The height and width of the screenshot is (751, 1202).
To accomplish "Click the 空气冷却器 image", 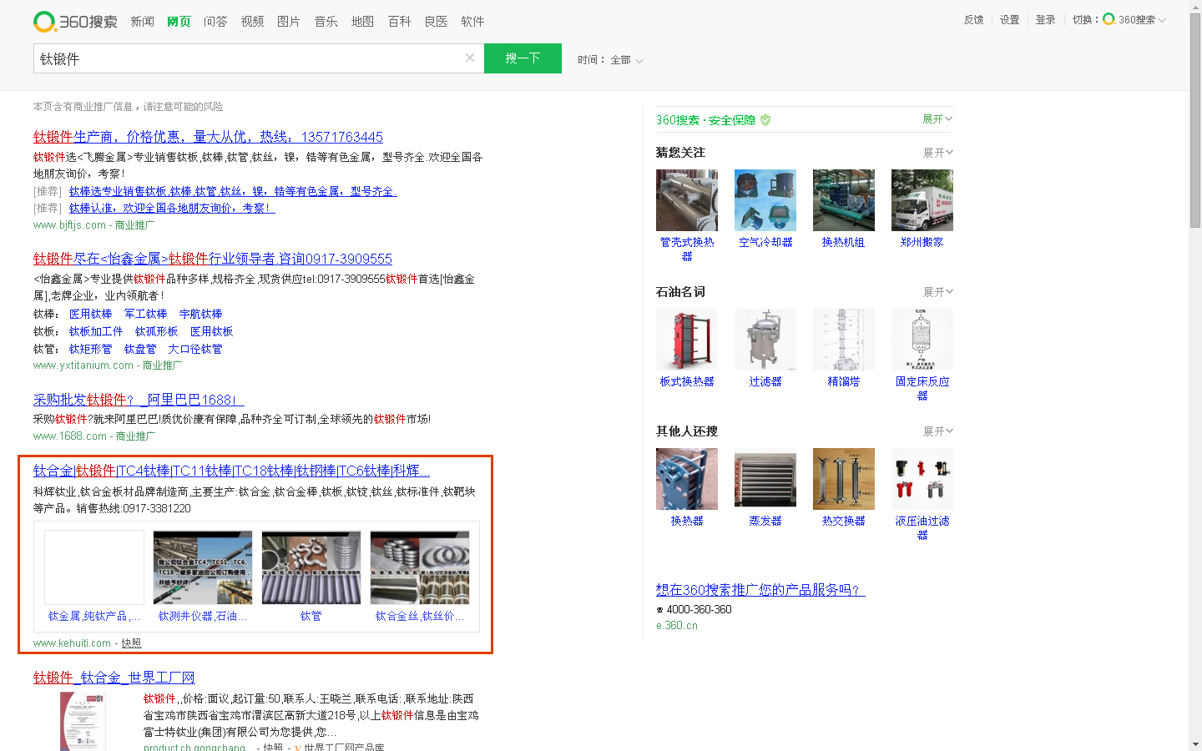I will click(765, 200).
